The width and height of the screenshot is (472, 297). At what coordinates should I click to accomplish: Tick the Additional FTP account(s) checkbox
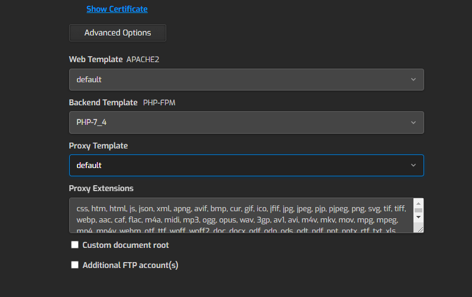click(75, 265)
